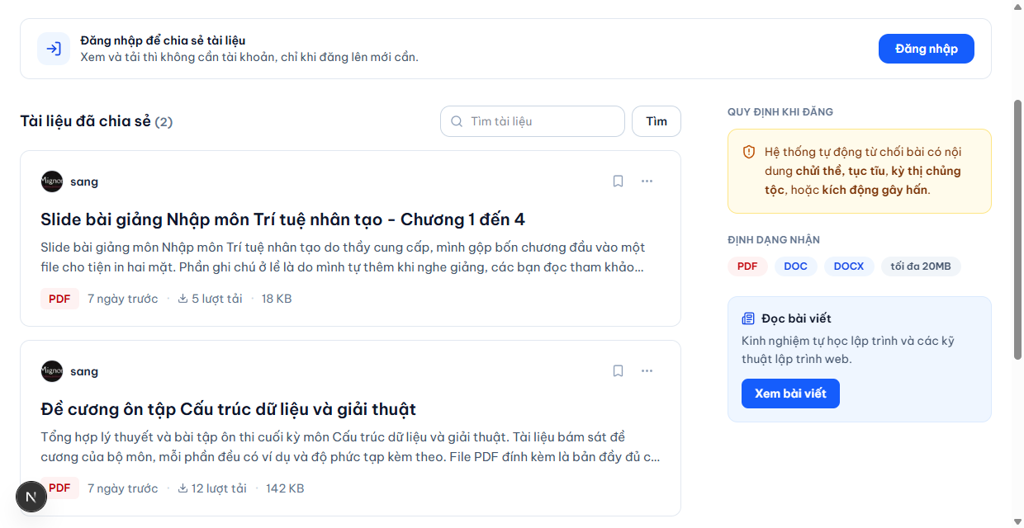Image resolution: width=1024 pixels, height=528 pixels.
Task: Click the article icon beside Đọc bài viết
Action: pos(748,318)
